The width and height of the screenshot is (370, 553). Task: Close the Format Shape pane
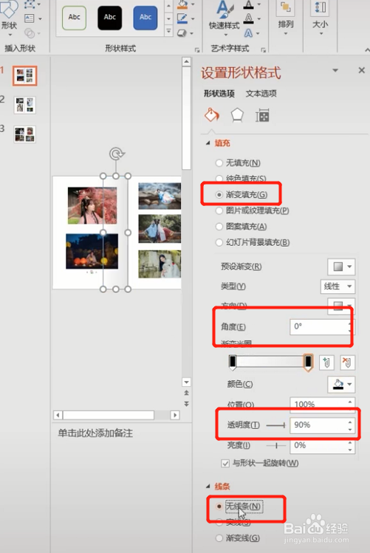(362, 70)
